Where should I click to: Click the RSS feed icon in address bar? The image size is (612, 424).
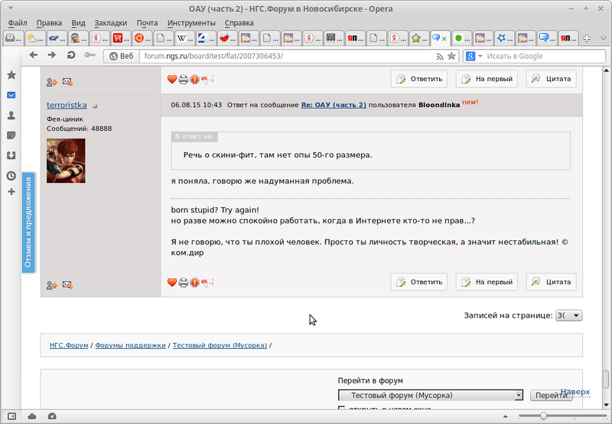(440, 56)
